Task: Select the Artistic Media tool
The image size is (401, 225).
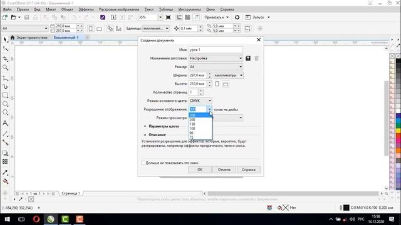Action: [x=5, y=87]
